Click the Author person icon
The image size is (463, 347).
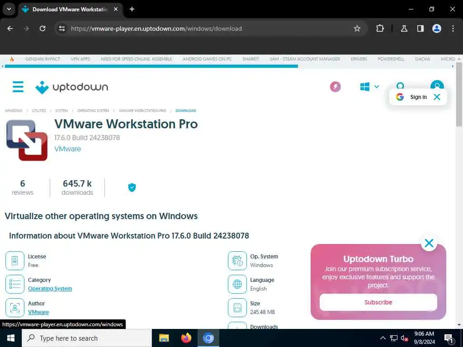click(x=15, y=307)
